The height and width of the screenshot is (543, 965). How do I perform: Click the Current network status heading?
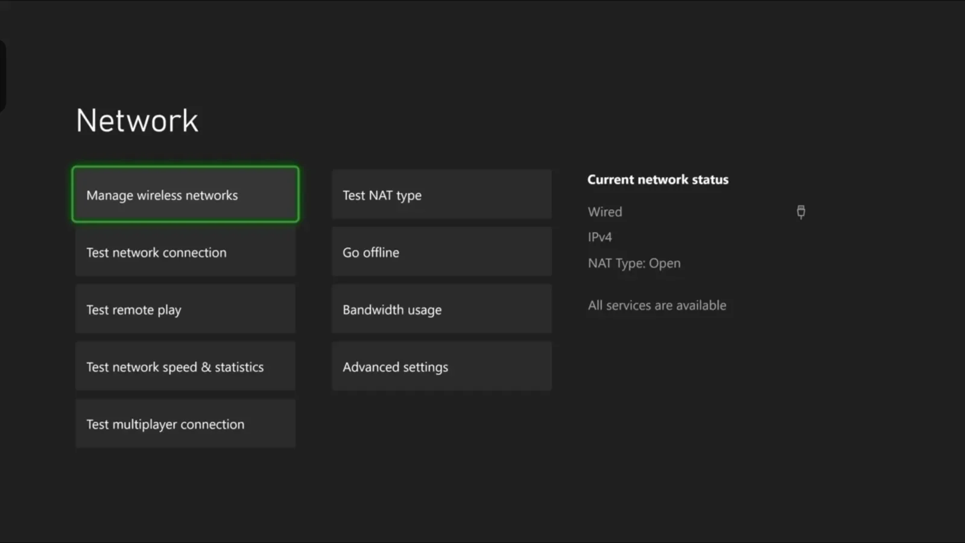tap(657, 179)
